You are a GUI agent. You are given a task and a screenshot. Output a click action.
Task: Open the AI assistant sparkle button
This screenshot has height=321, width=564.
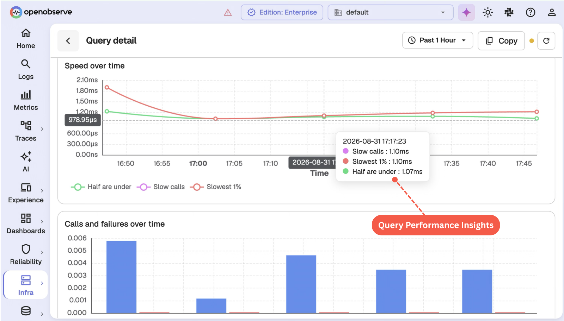point(466,12)
